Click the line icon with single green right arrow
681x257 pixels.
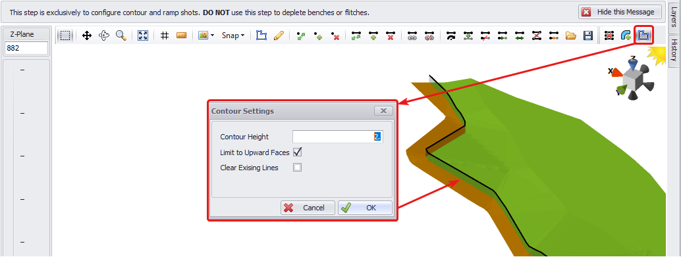(x=503, y=35)
